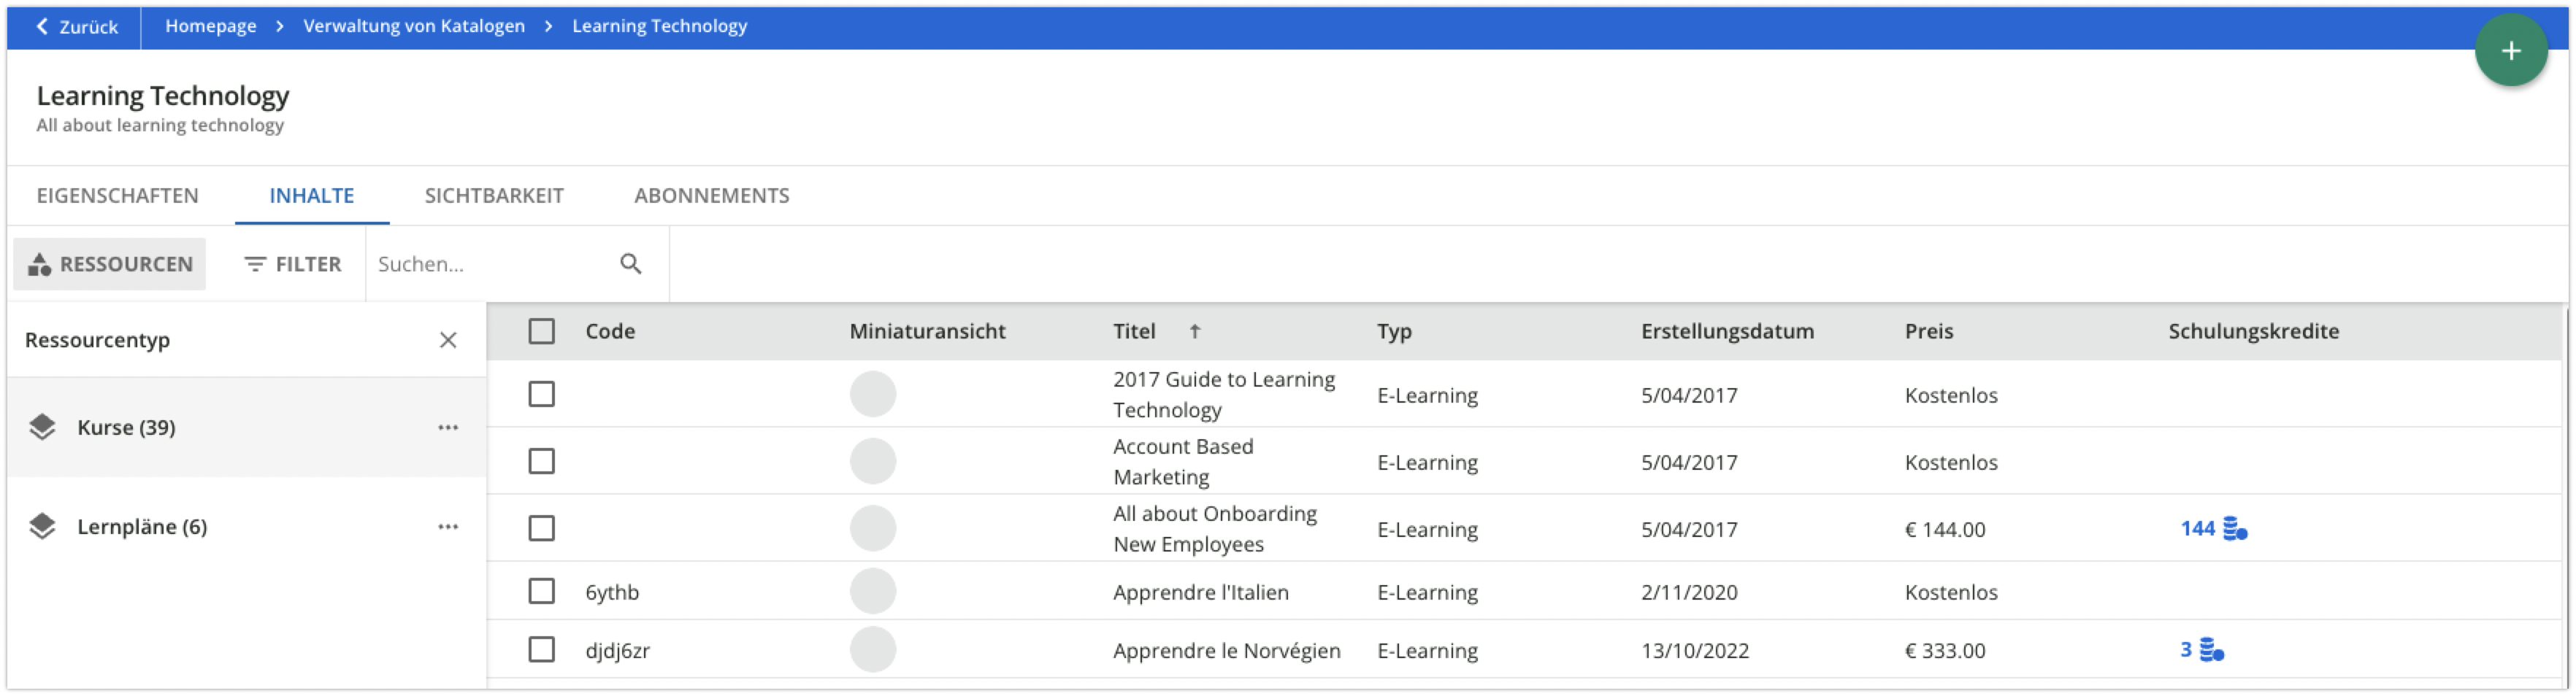The image size is (2576, 696).
Task: Select the Apprendre l'Italien row checkbox
Action: click(x=541, y=591)
